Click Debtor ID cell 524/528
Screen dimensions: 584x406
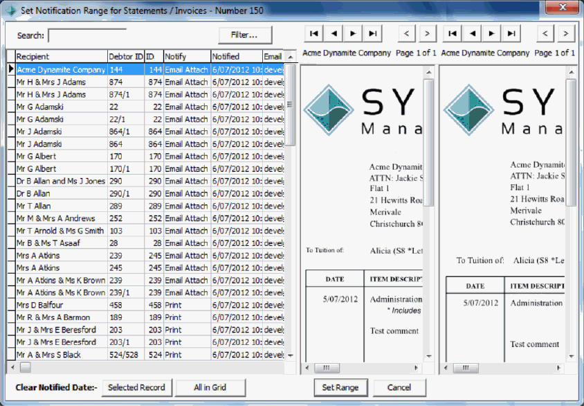point(126,355)
